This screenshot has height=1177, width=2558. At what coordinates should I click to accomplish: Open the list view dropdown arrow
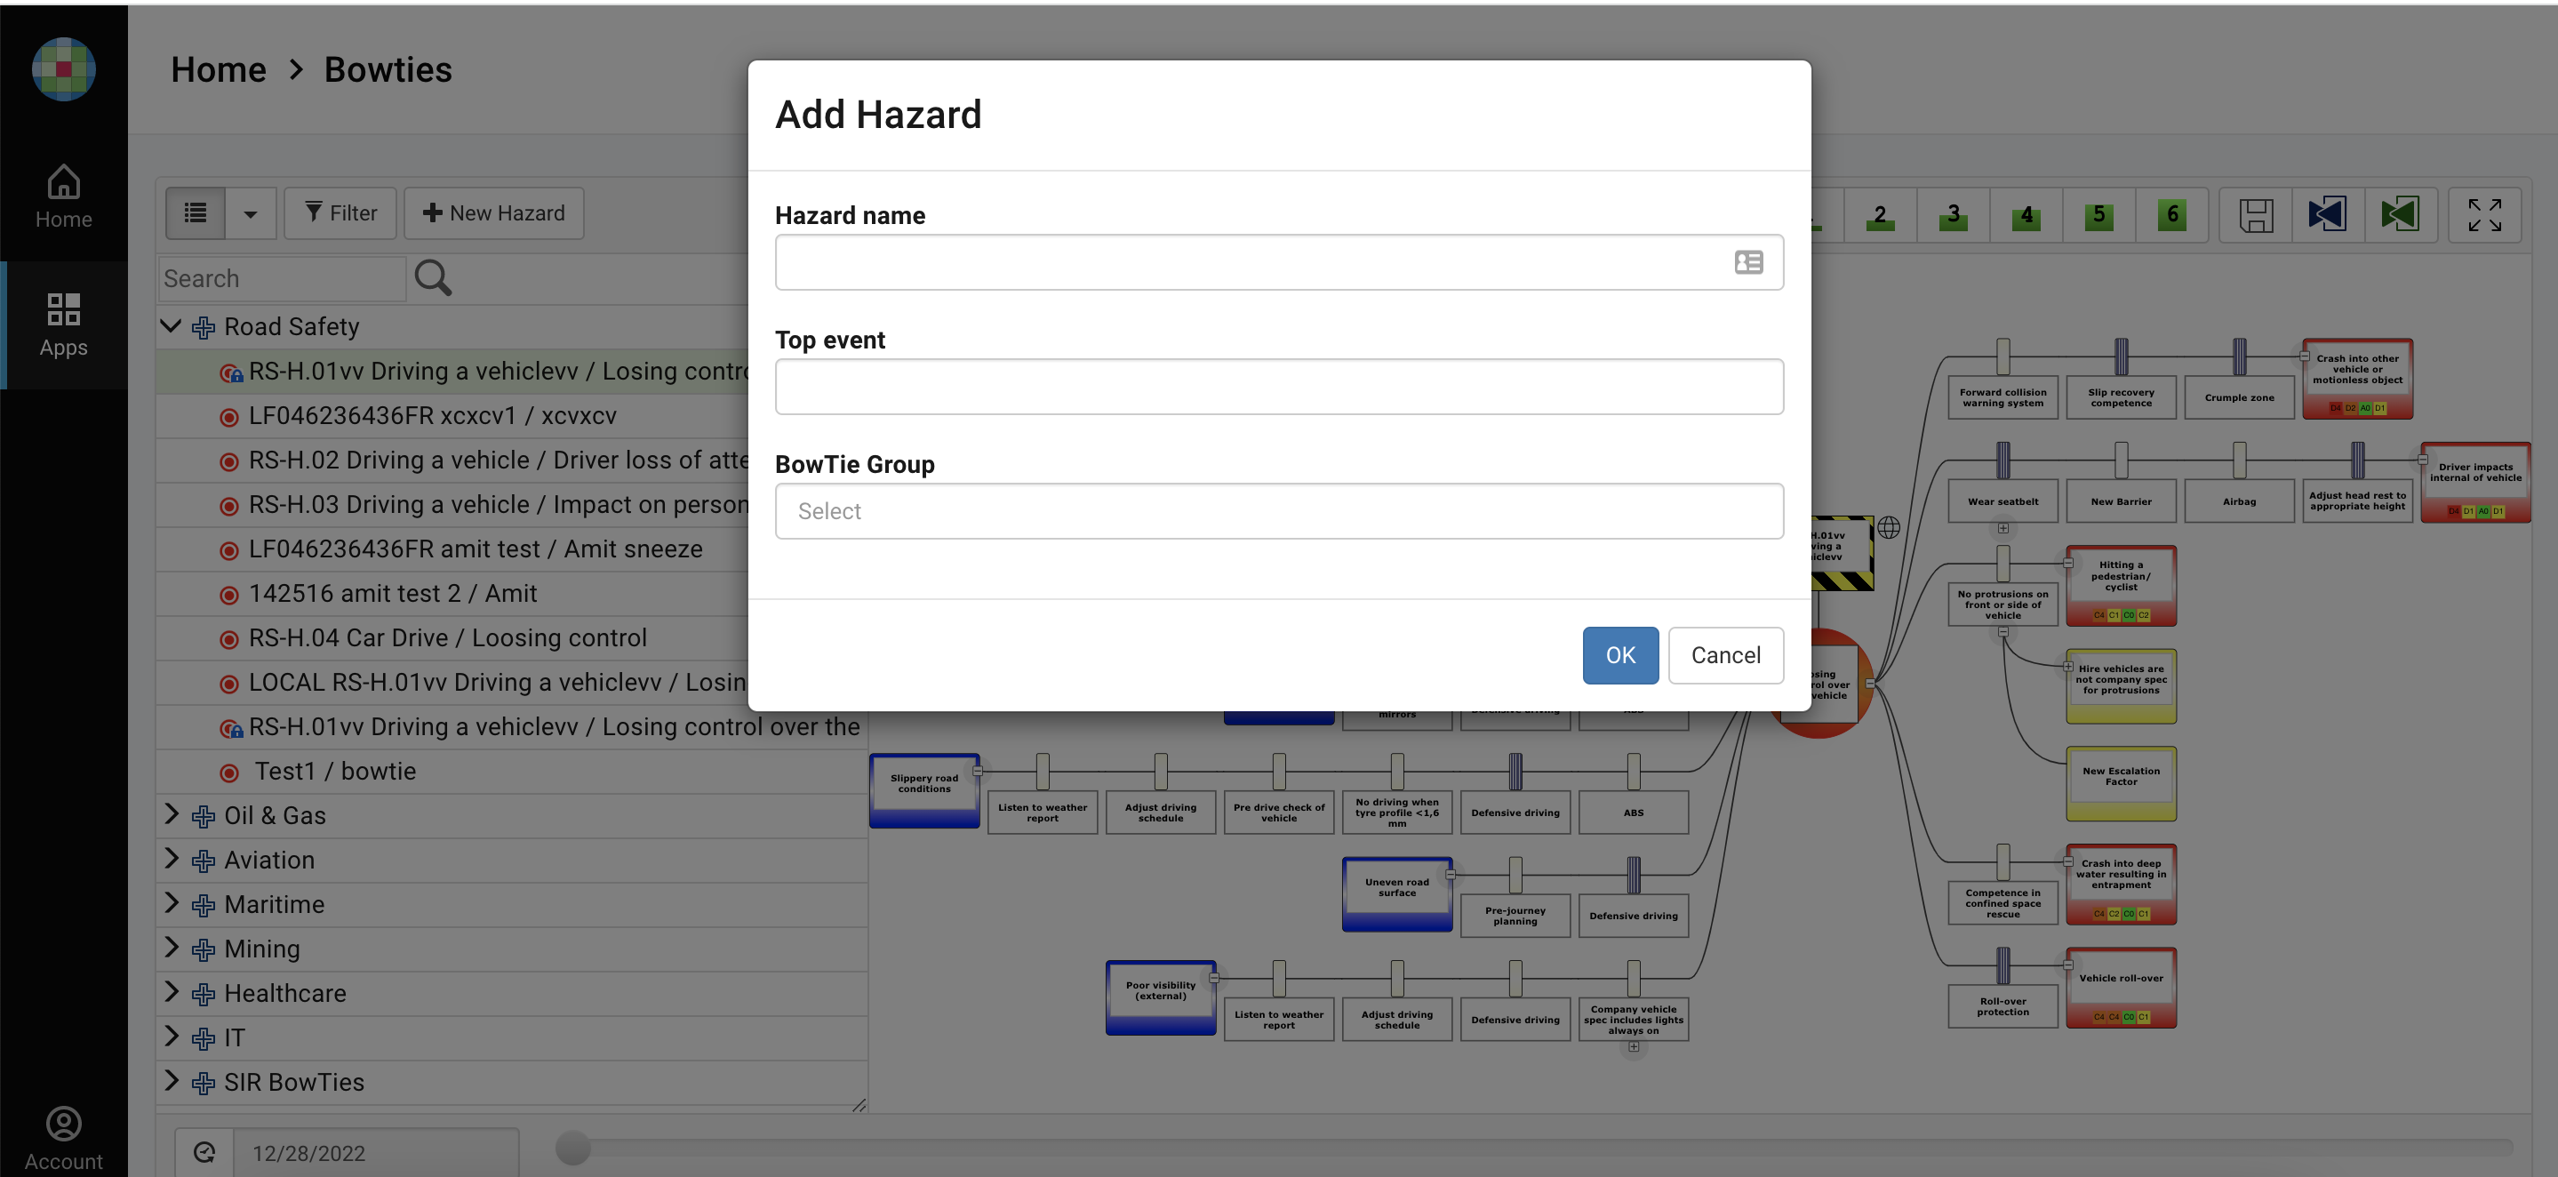[x=251, y=213]
